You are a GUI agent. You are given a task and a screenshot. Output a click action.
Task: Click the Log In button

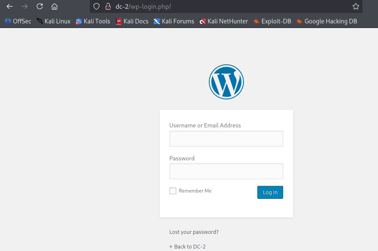[270, 192]
